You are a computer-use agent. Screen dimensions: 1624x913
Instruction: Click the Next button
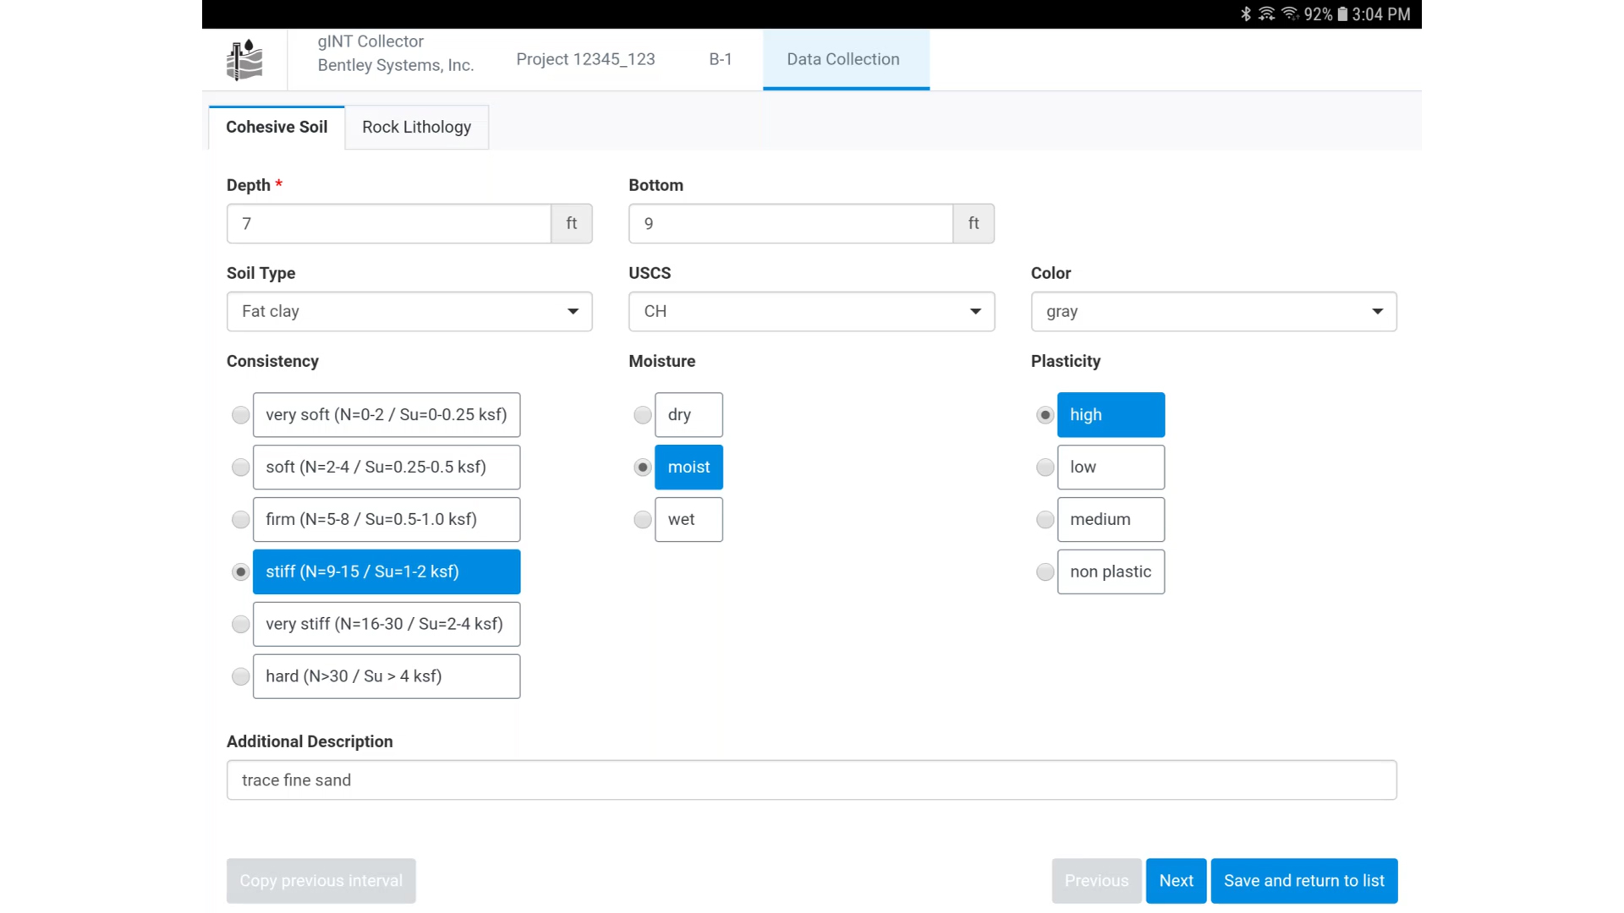click(1176, 881)
